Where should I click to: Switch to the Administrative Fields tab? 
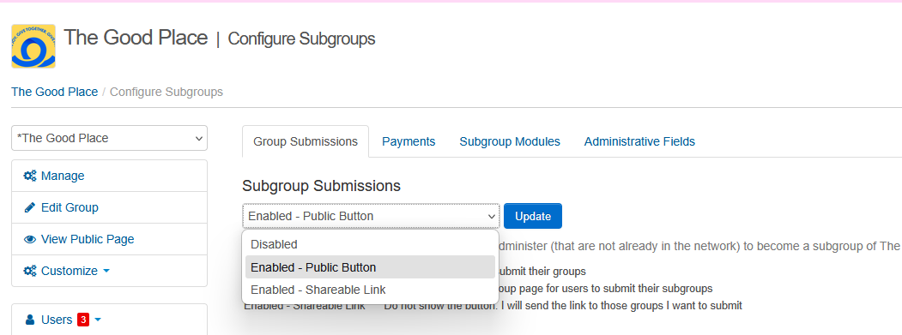pos(639,141)
